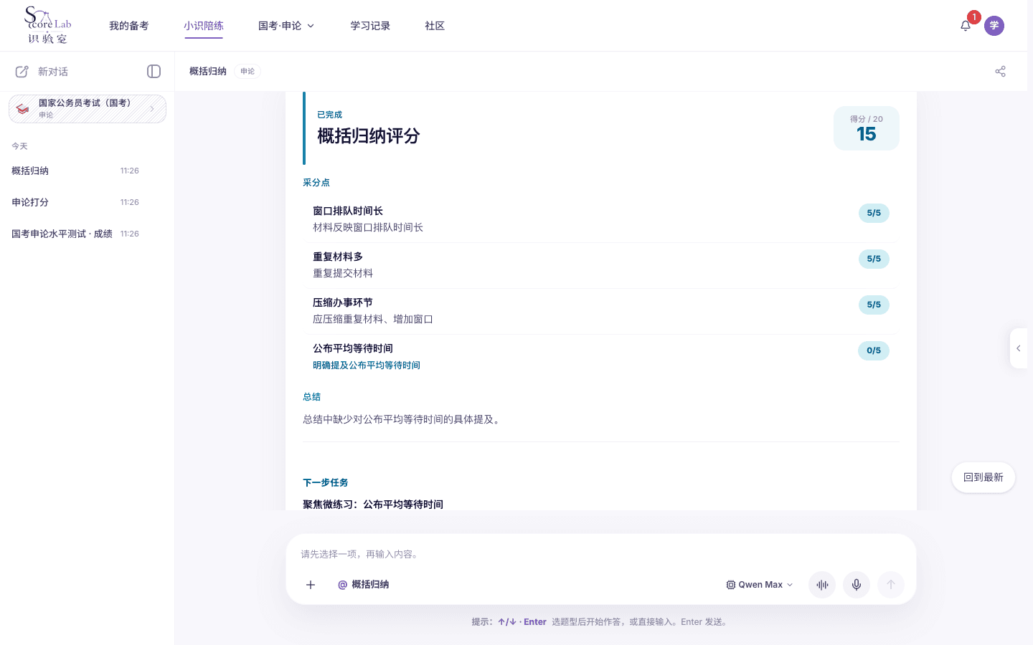The height and width of the screenshot is (645, 1033).
Task: Open the user avatar menu
Action: (994, 26)
